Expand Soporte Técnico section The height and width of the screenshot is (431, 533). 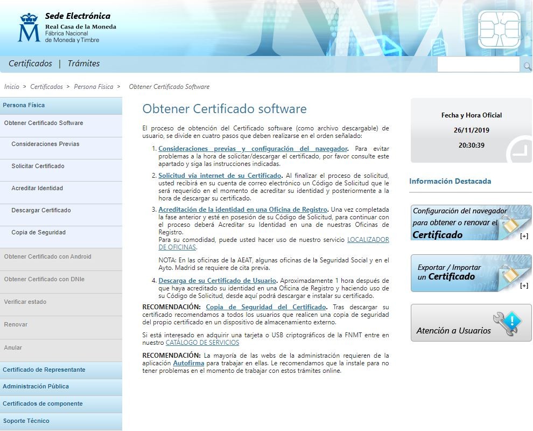(x=26, y=421)
